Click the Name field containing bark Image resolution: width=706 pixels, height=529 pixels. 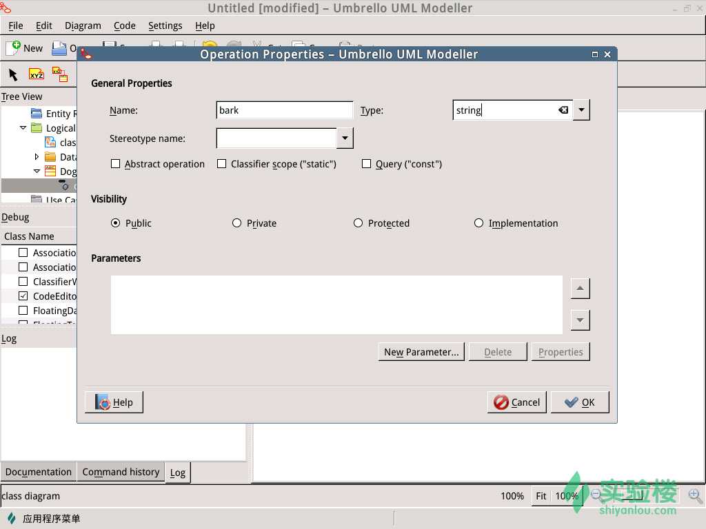click(x=285, y=110)
